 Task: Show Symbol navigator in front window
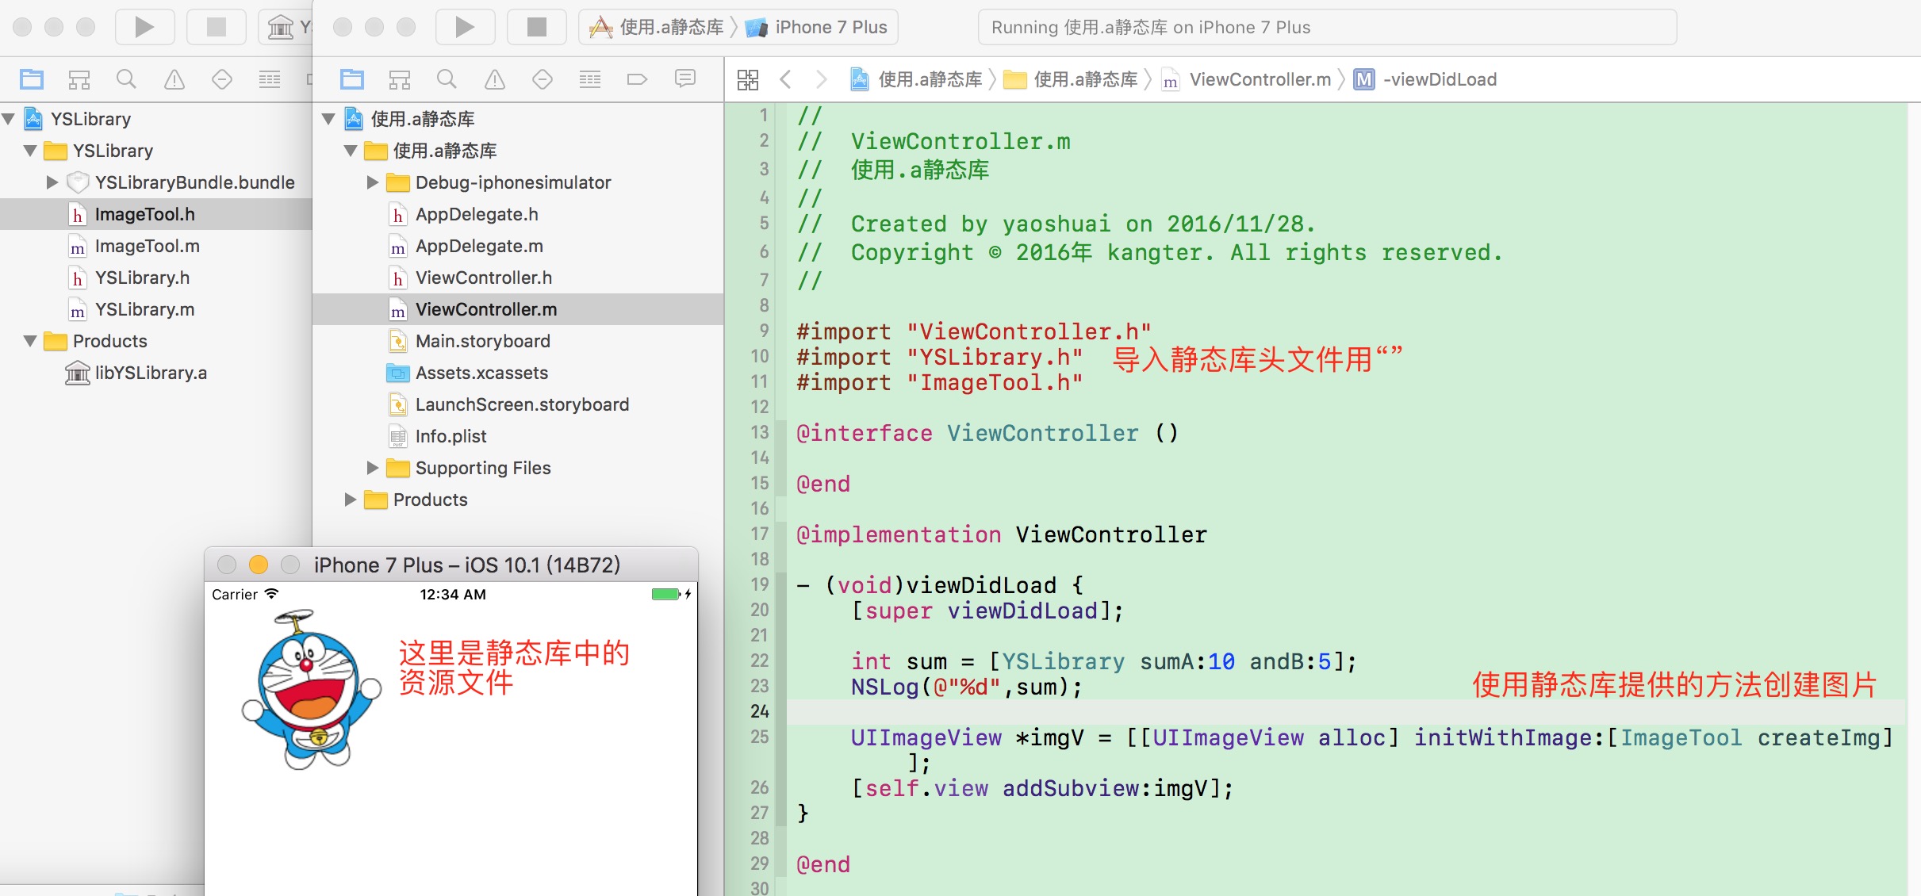(x=399, y=78)
